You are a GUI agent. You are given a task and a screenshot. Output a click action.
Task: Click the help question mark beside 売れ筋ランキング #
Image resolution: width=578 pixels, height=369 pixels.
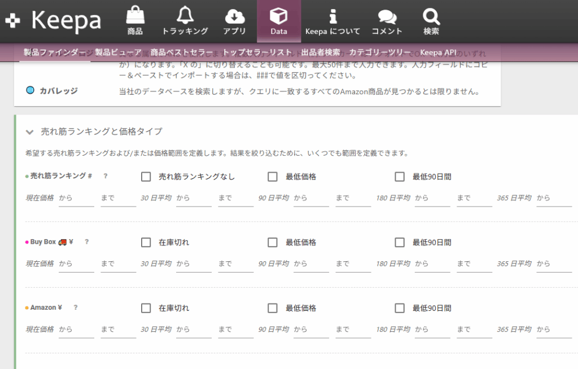click(106, 177)
